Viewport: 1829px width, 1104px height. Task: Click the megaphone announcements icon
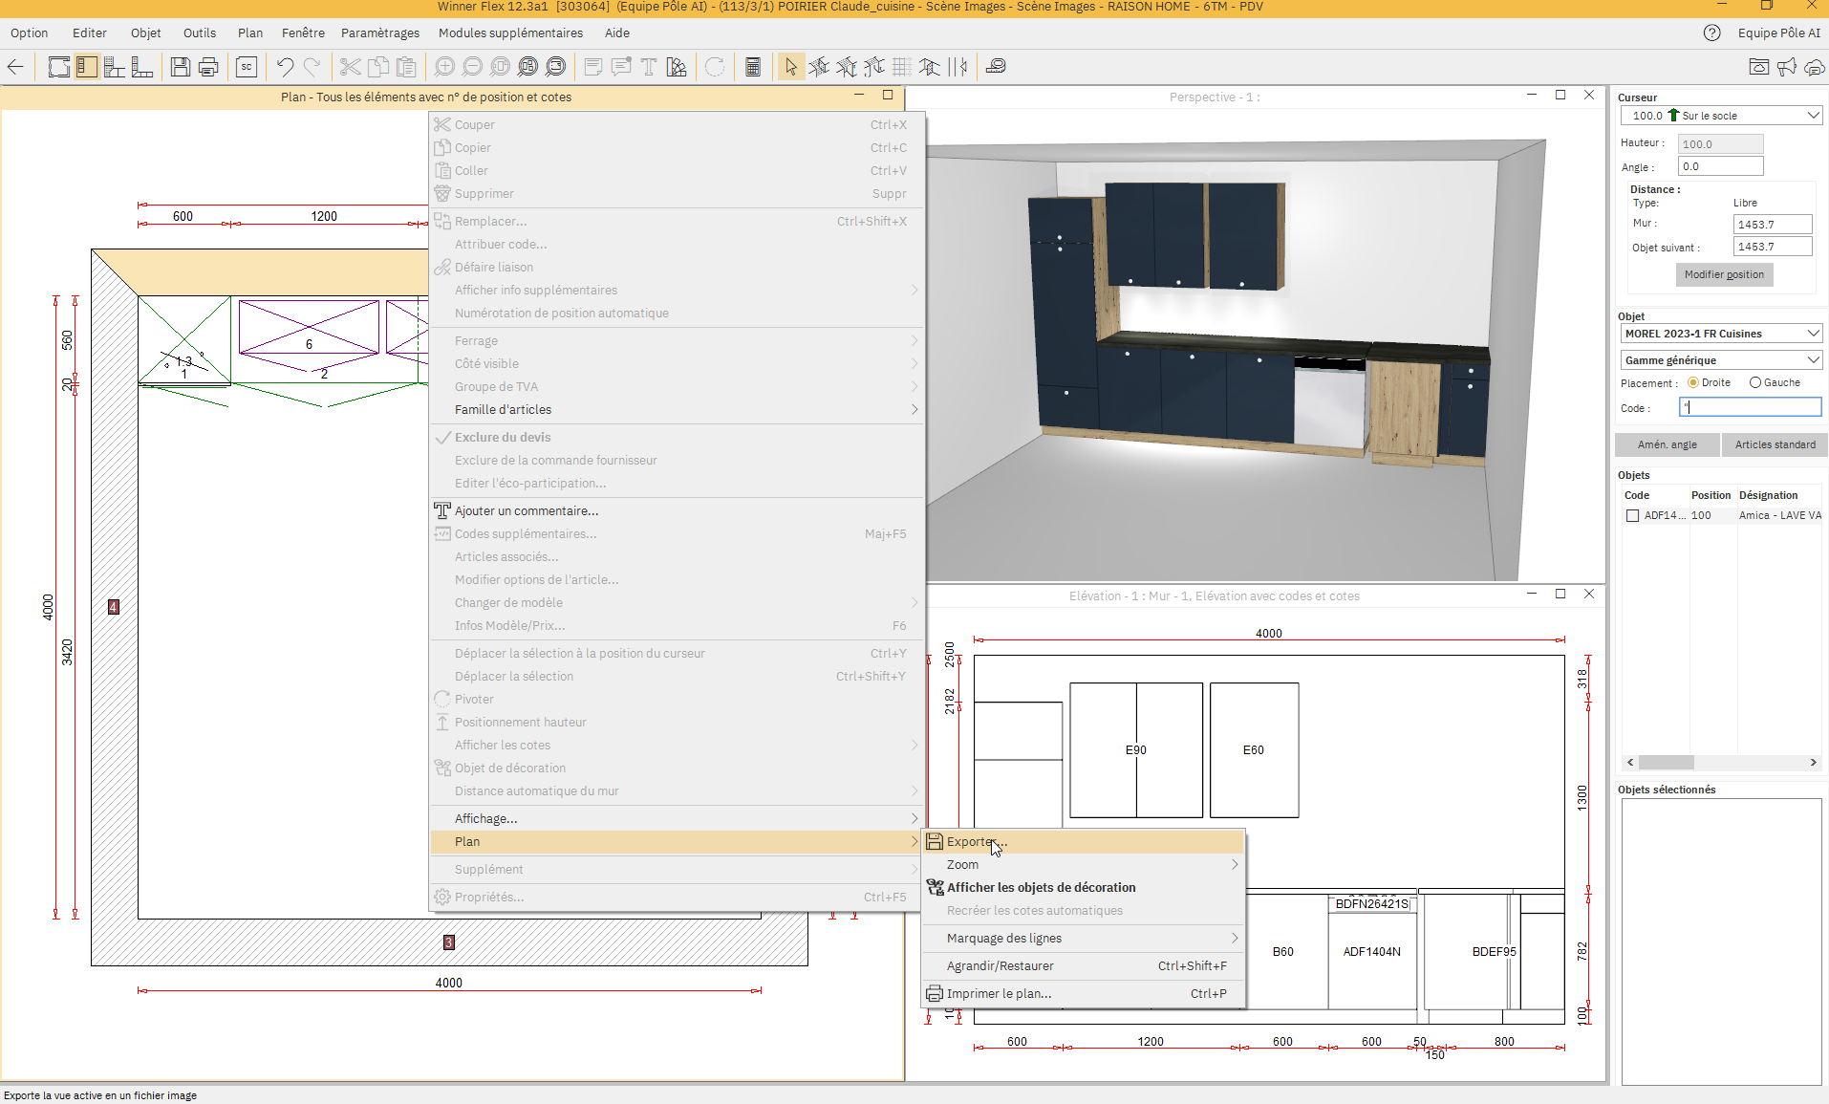click(1786, 67)
